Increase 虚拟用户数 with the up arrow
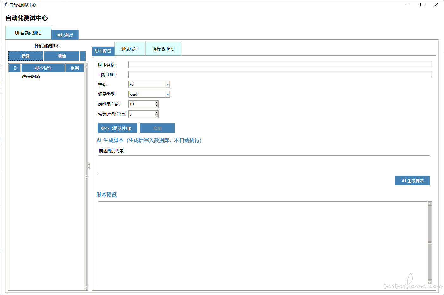Image resolution: width=444 pixels, height=295 pixels. (x=156, y=103)
